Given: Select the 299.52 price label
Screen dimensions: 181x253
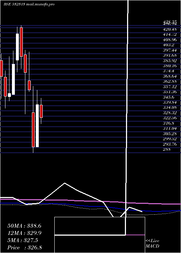Looking at the screenshot, I should [170, 139].
